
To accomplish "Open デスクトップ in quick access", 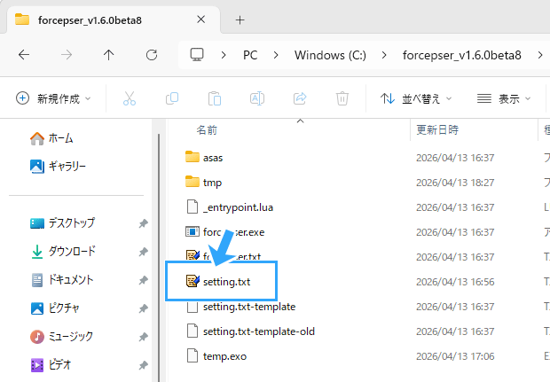I will (62, 223).
